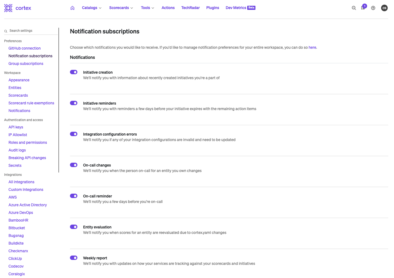
Task: Go to the home icon
Action: pos(72,8)
